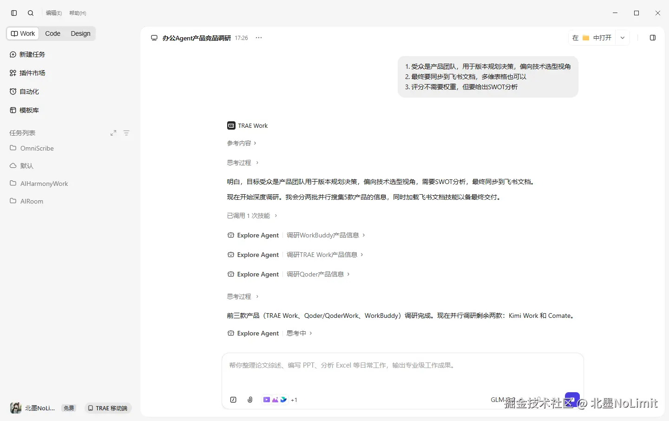The width and height of the screenshot is (669, 421).
Task: Expand 思考过程 directly below 参考内容
Action: click(x=243, y=163)
